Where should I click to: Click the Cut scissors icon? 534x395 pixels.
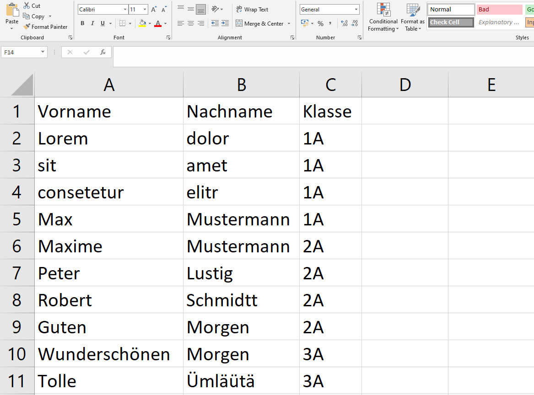tap(27, 6)
